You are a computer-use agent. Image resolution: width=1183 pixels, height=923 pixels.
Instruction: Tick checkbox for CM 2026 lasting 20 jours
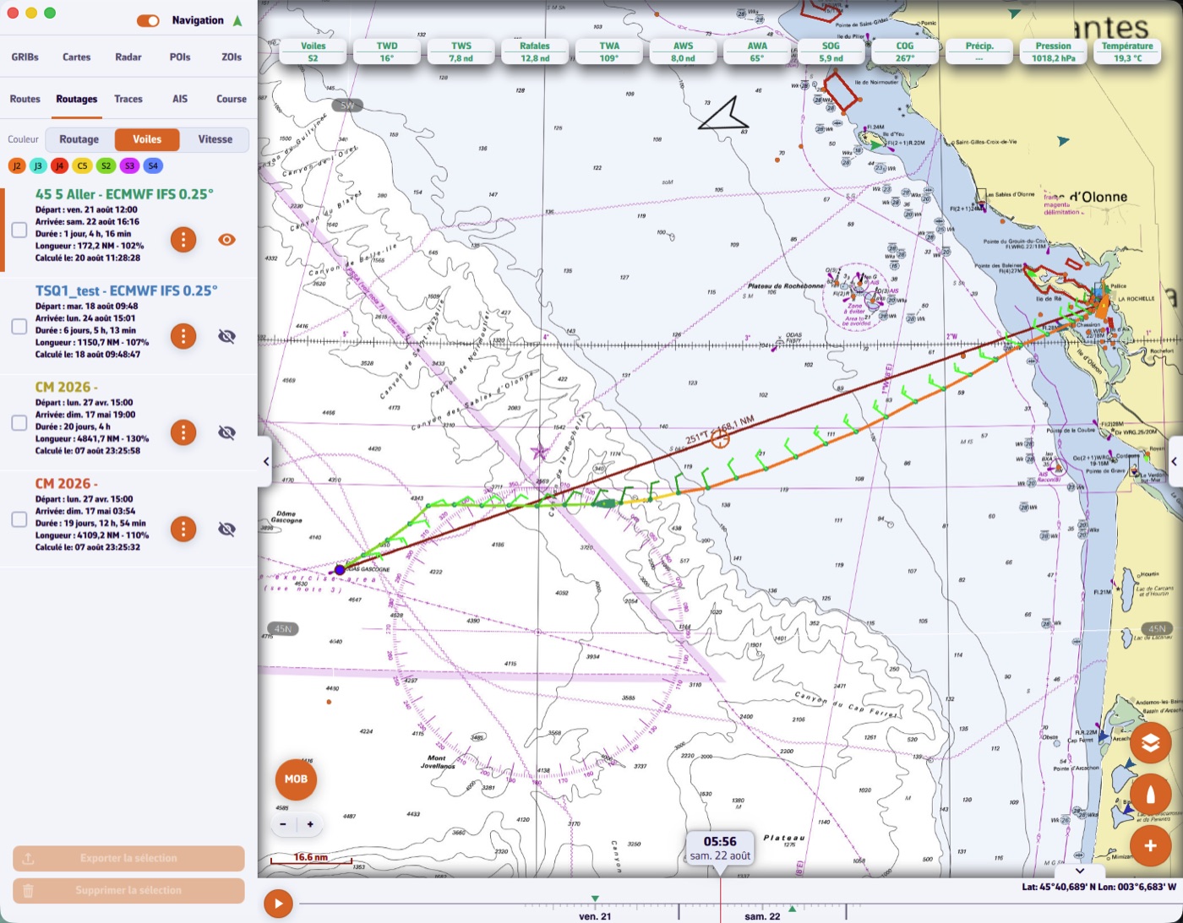[x=19, y=423]
